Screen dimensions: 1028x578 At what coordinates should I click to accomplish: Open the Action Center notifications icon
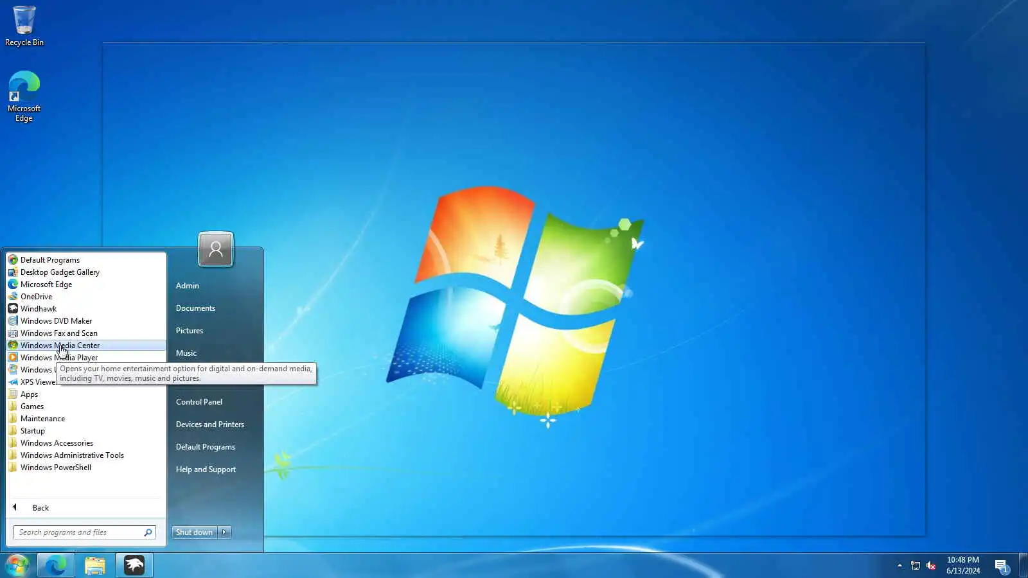[1002, 566]
